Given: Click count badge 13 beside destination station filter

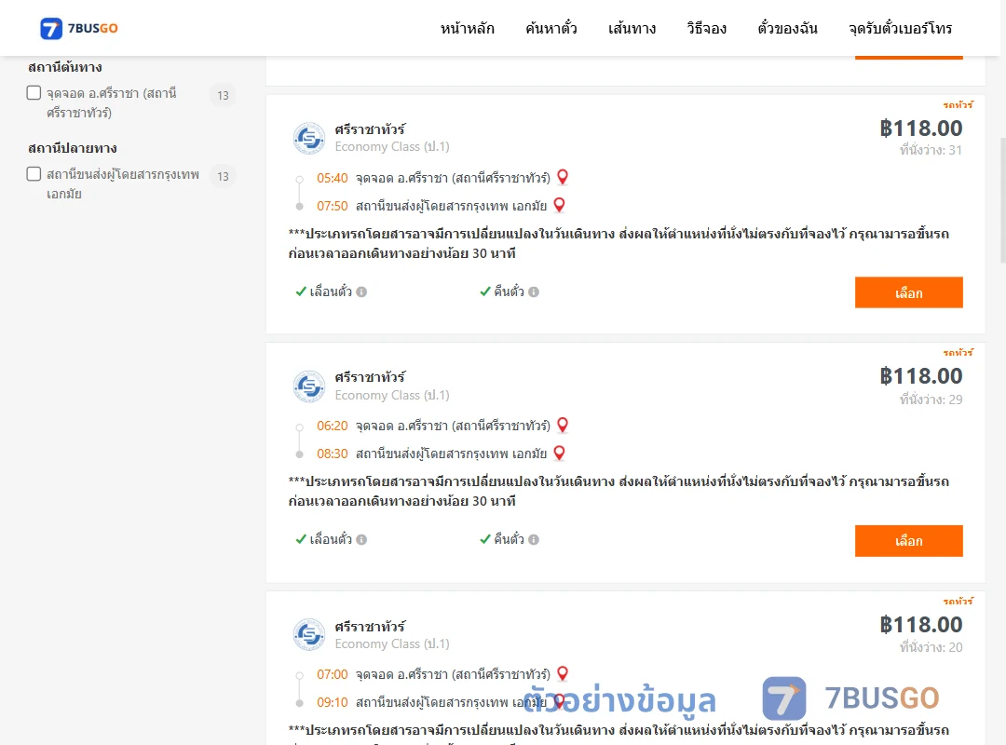Looking at the screenshot, I should (223, 176).
